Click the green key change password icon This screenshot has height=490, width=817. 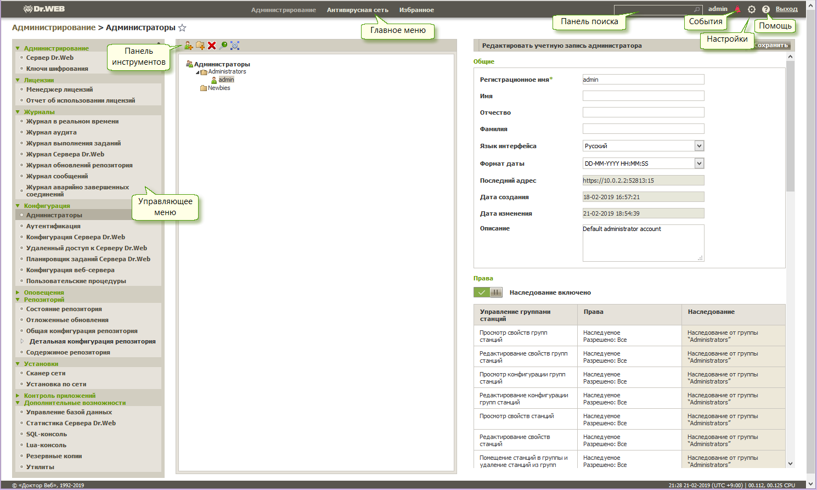223,46
